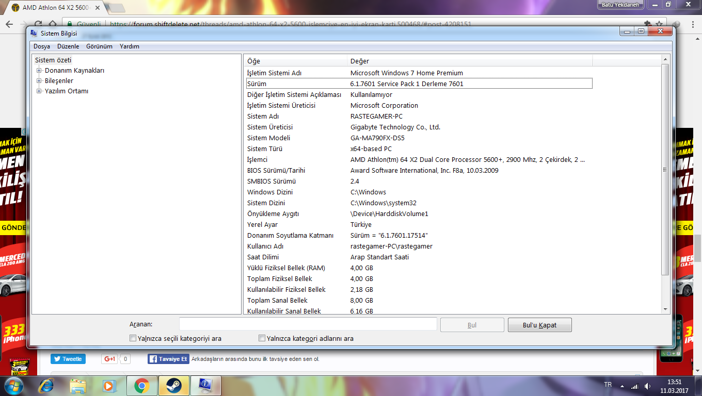Click the details list vertical scrollbar thumb

[x=665, y=170]
